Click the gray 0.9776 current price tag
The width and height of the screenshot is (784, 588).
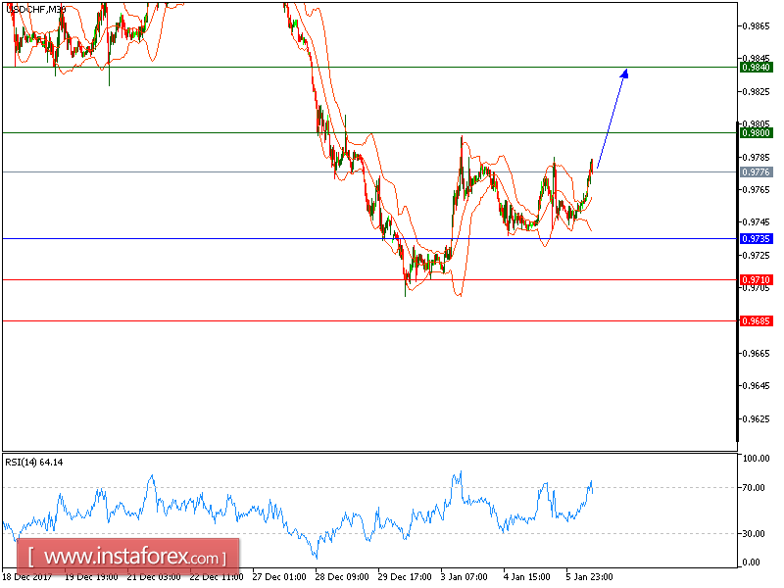coord(757,171)
